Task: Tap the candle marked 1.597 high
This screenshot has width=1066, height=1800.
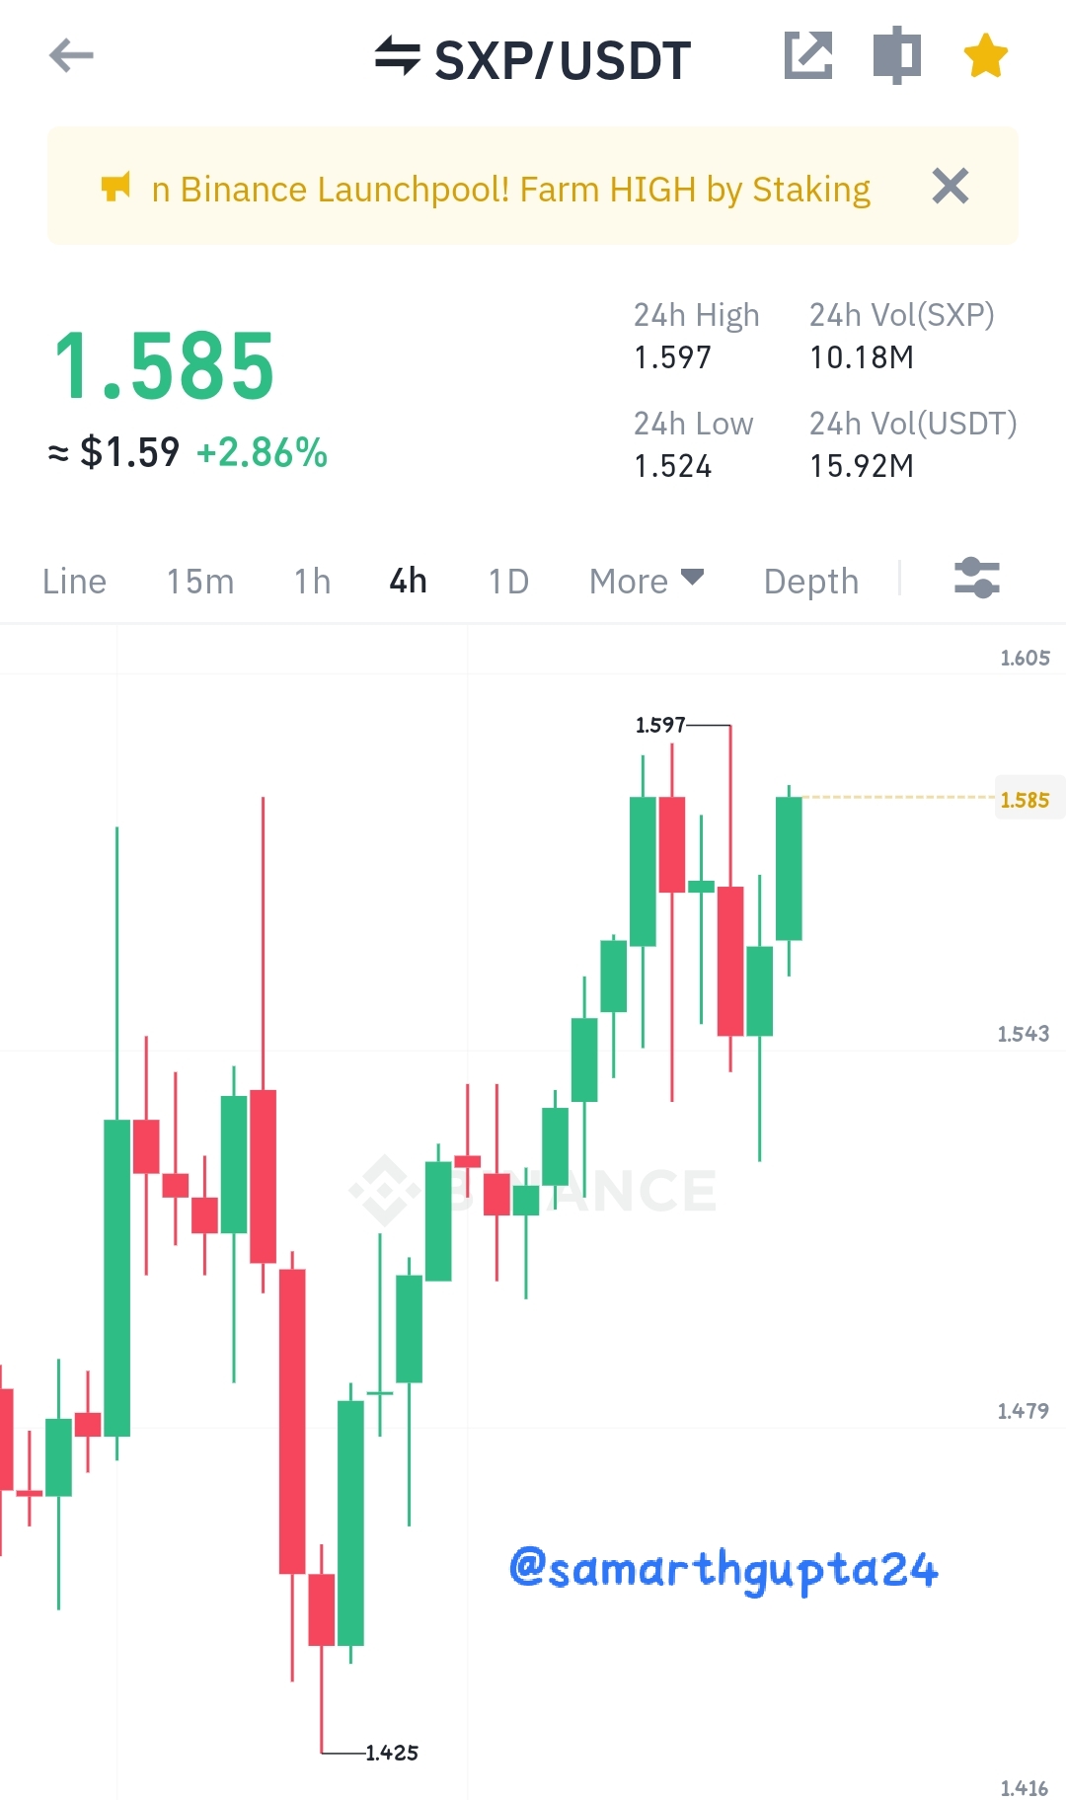Action: (730, 961)
